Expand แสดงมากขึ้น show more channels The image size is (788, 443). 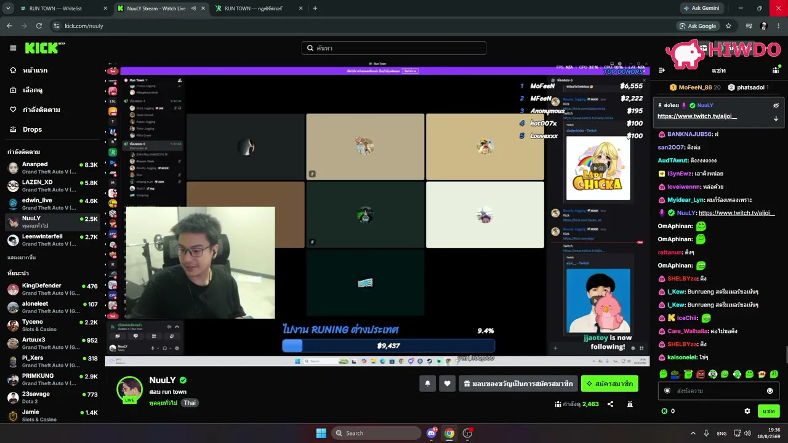[x=22, y=257]
